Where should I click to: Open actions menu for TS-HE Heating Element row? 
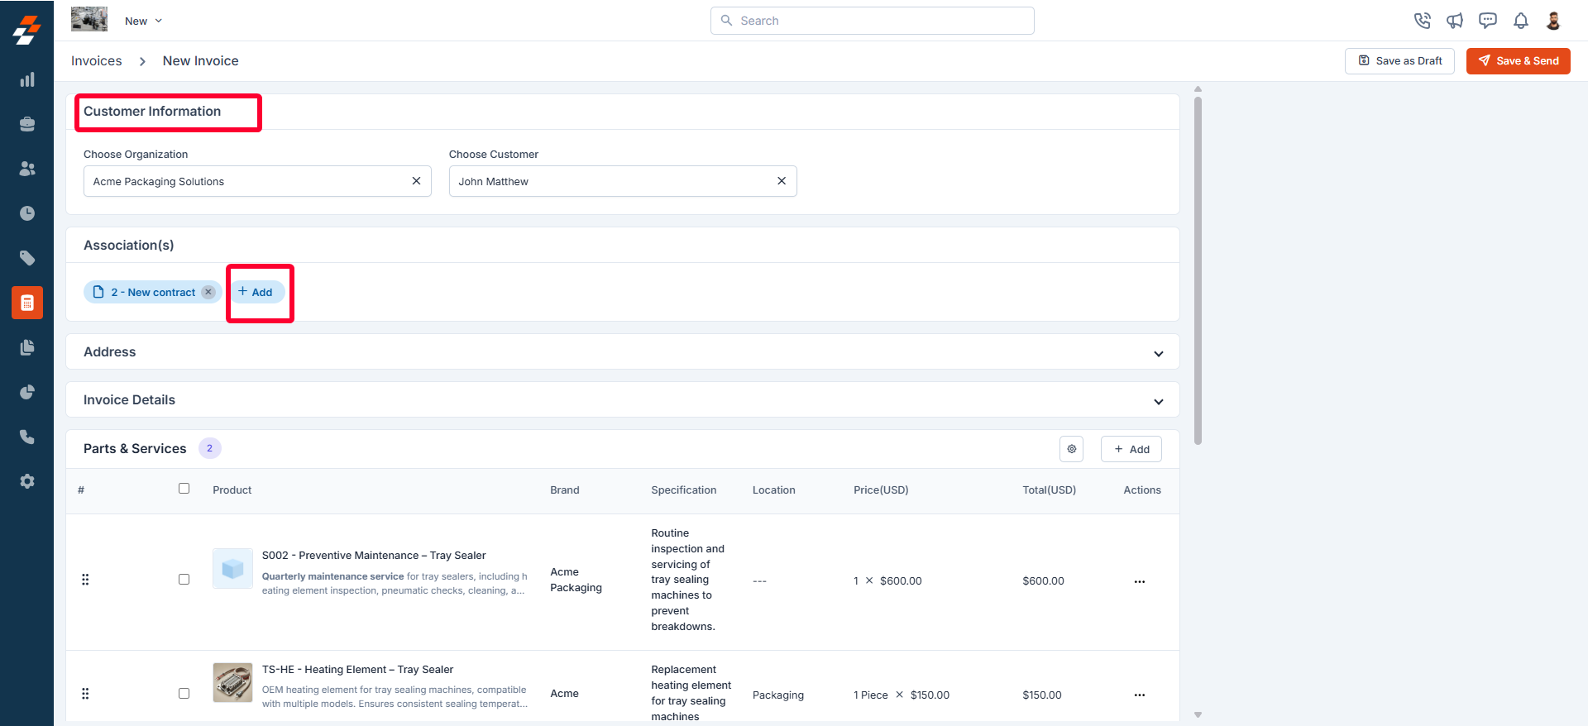coord(1140,695)
